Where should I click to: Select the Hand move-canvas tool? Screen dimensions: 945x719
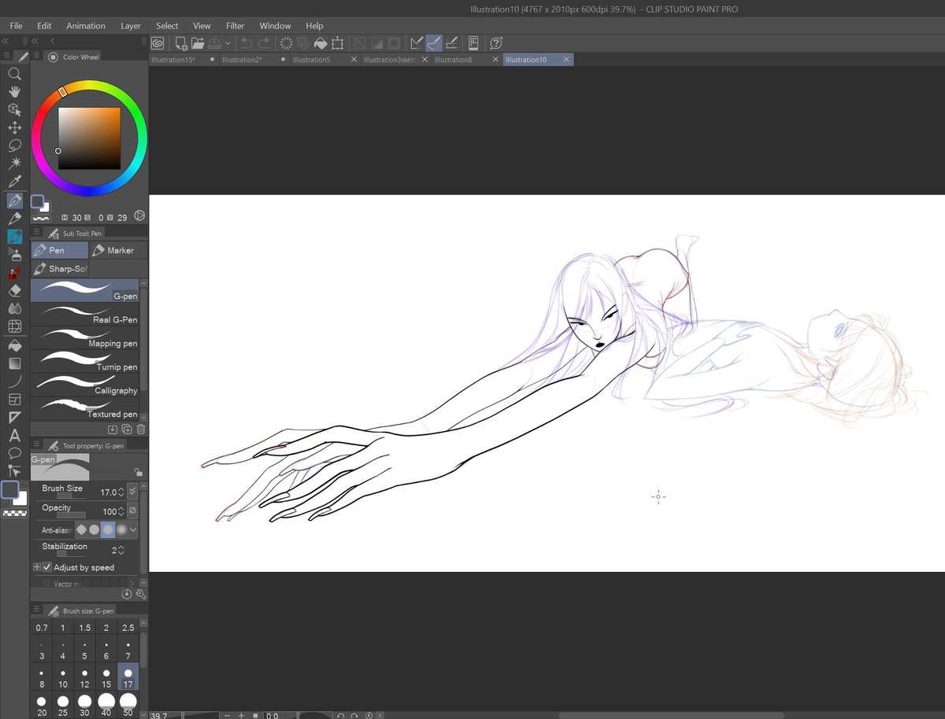[x=14, y=92]
